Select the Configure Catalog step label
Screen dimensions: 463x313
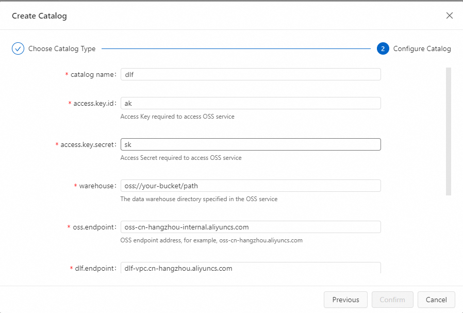(422, 49)
